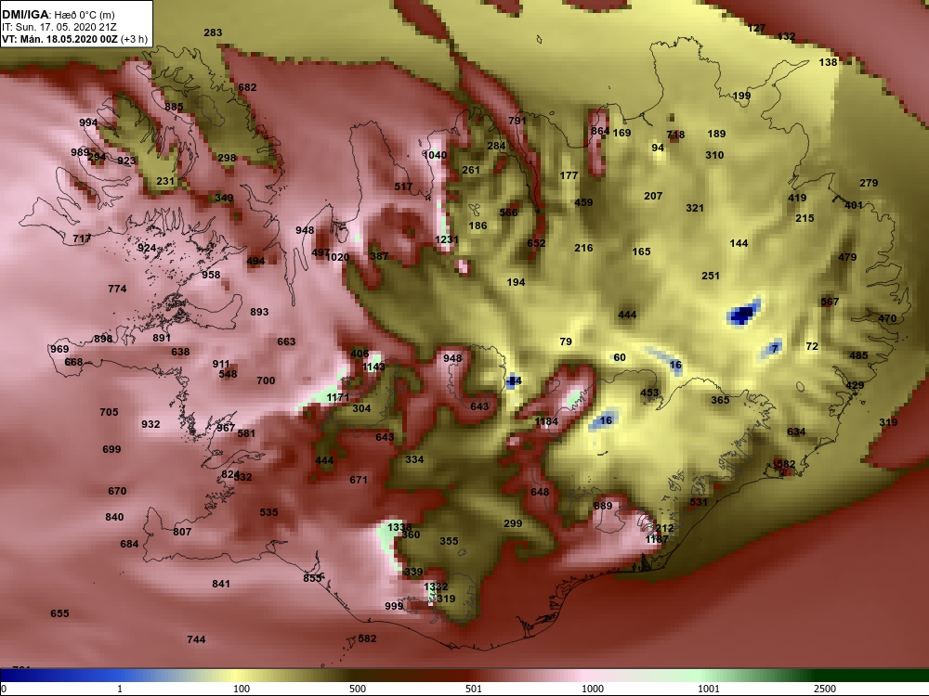
Task: Click the map value '299'
Action: tap(513, 523)
